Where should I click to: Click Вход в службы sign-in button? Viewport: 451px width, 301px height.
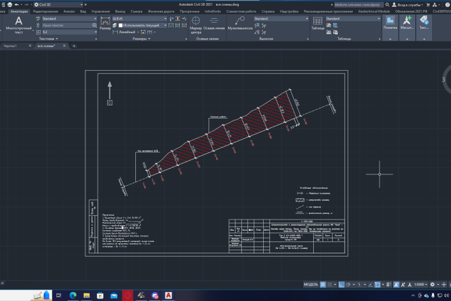[x=408, y=4]
